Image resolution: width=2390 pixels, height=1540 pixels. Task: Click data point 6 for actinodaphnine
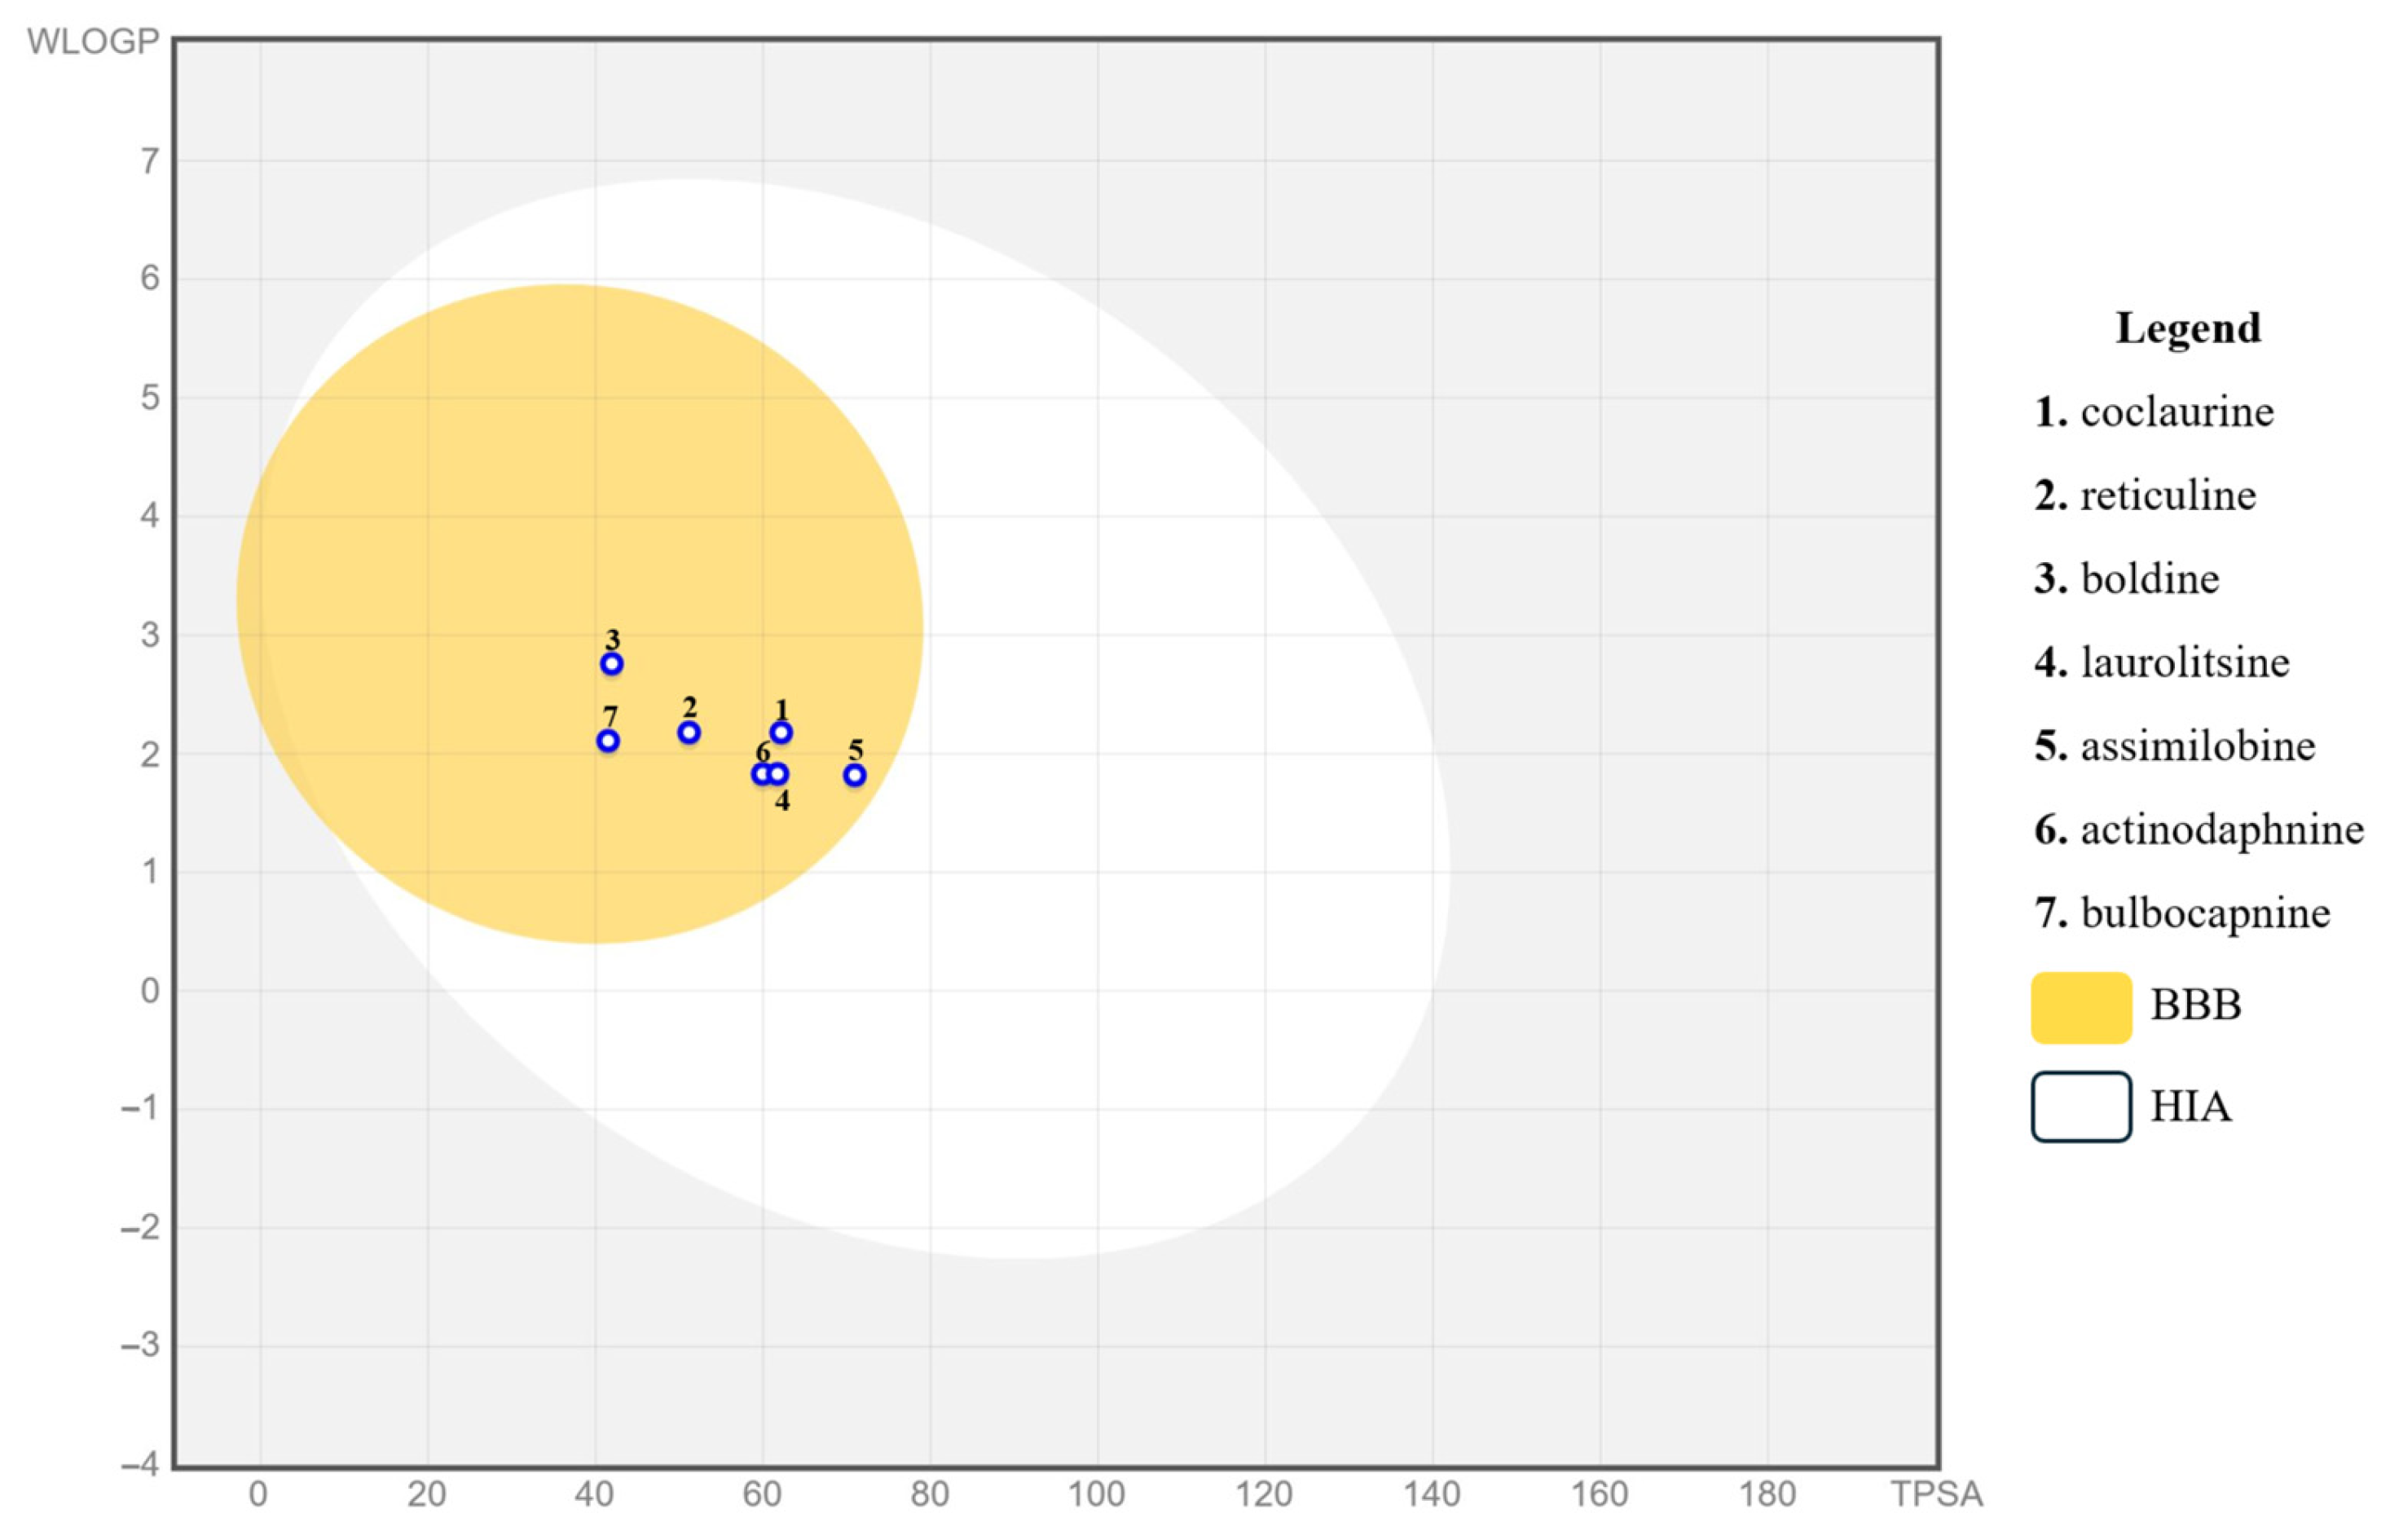(x=761, y=774)
